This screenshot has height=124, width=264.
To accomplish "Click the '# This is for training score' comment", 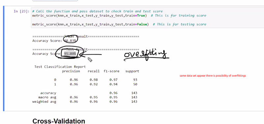I will tap(179, 15).
